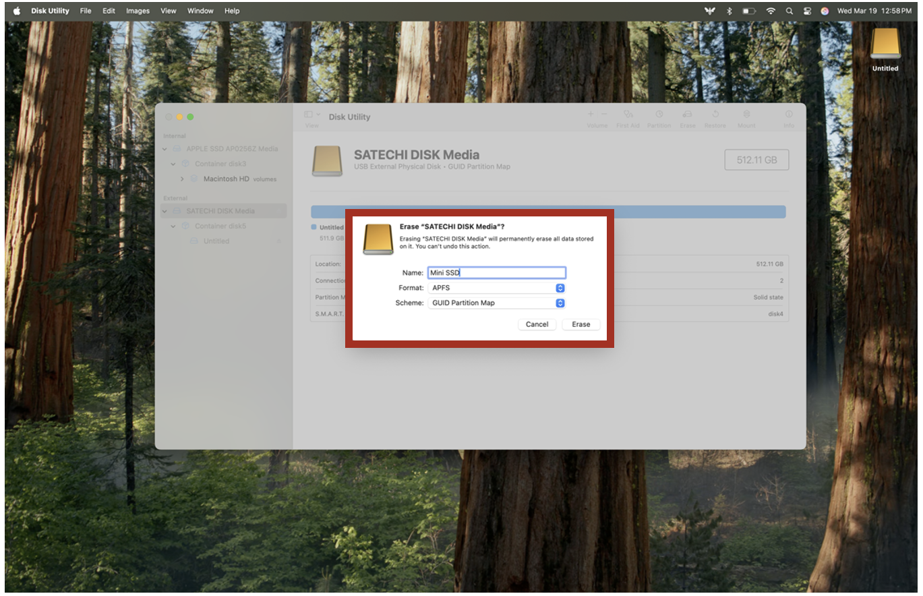Open Control Center from the menu bar
The image size is (923, 596).
pyautogui.click(x=807, y=11)
